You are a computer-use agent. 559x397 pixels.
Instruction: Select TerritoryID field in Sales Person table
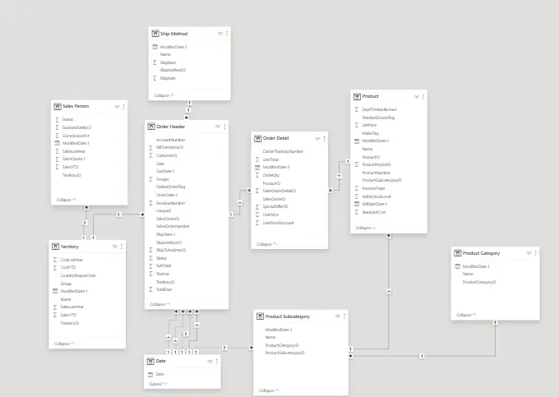(72, 175)
